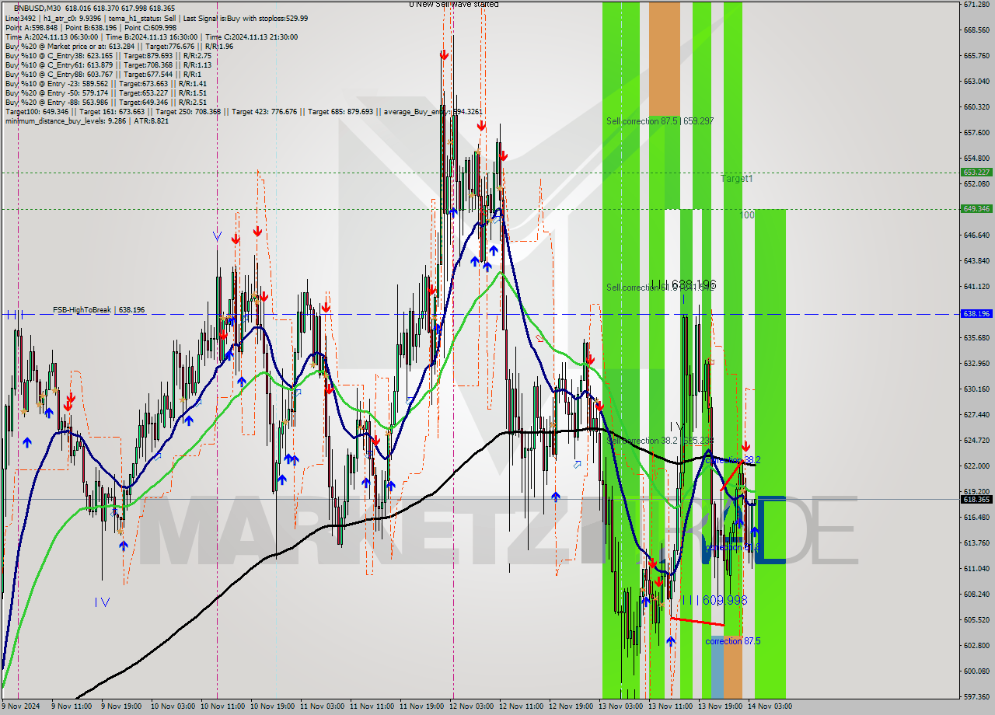
Task: Click the 671.280 price axis value
Action: (x=976, y=5)
